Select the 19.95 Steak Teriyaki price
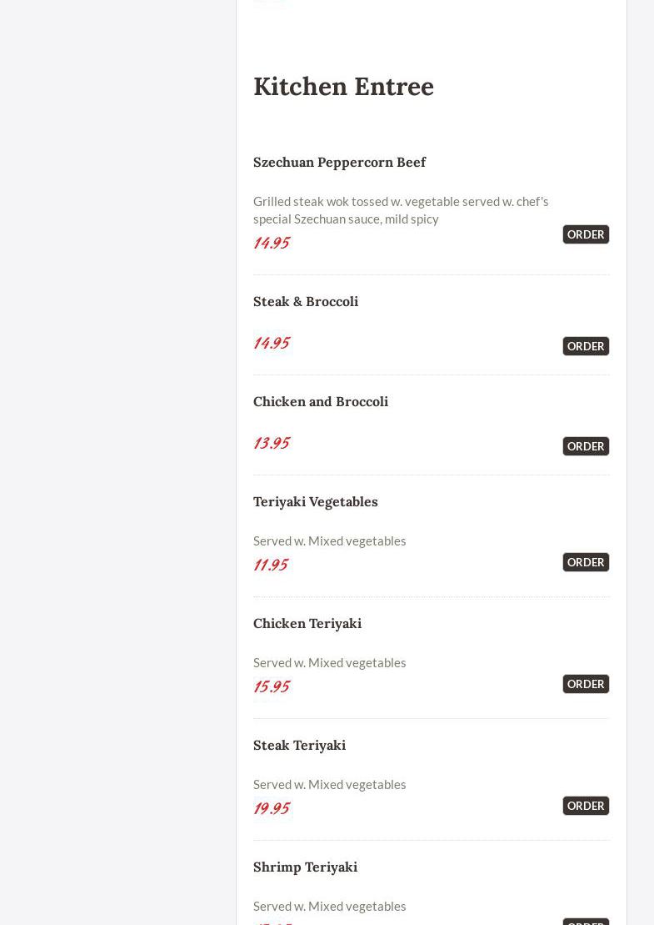Screen dimensions: 654x925 [272, 808]
